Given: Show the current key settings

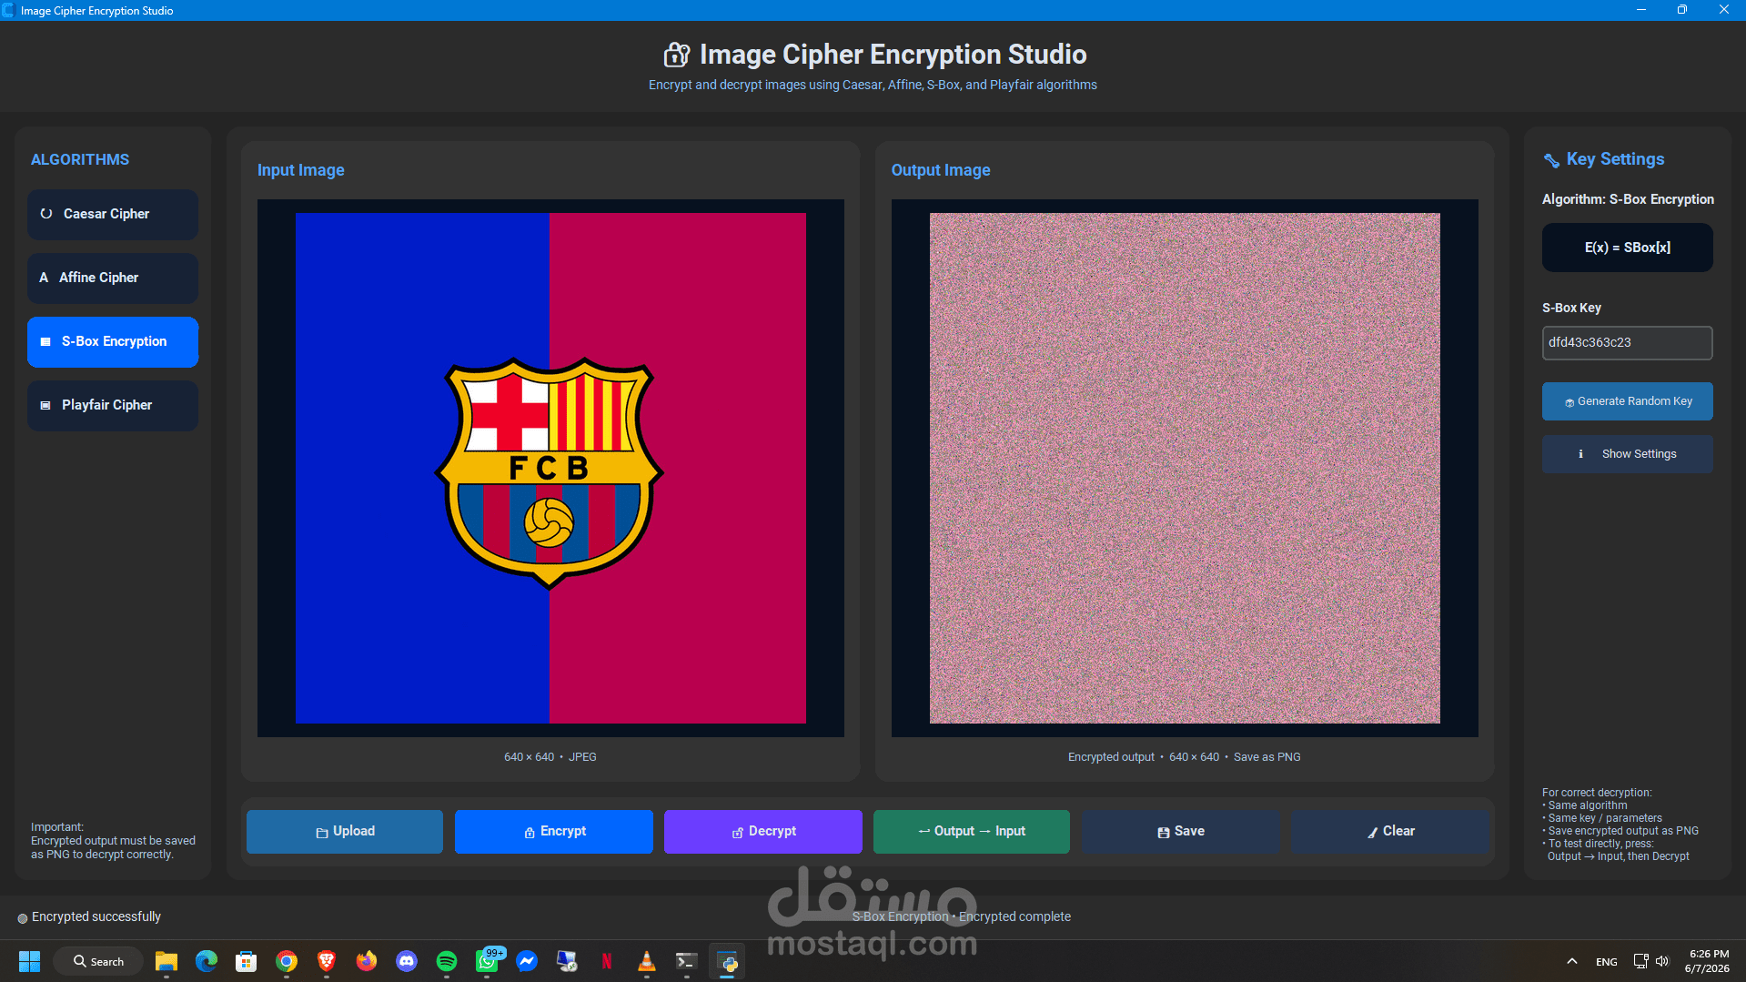Looking at the screenshot, I should coord(1627,454).
